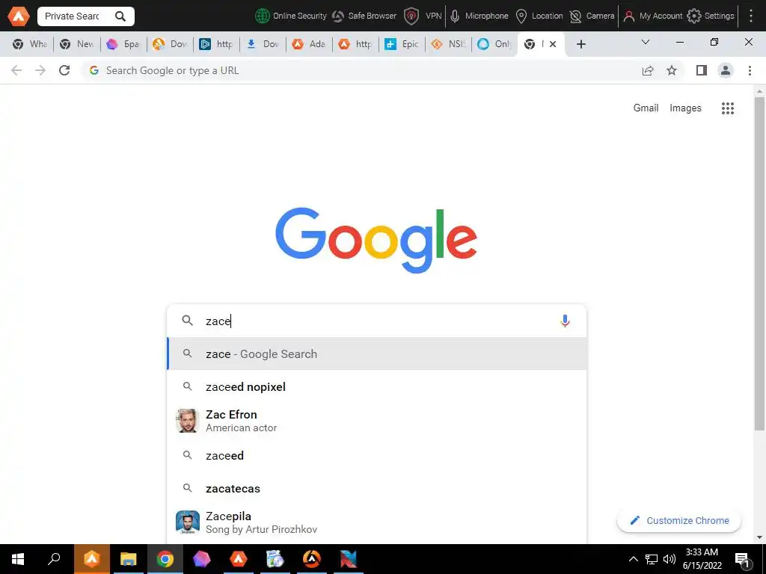The width and height of the screenshot is (766, 574).
Task: Click the share page icon
Action: coord(648,70)
